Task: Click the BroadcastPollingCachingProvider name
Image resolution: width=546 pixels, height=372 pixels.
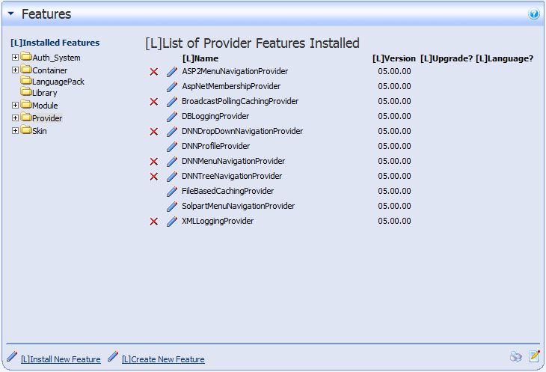Action: click(240, 101)
